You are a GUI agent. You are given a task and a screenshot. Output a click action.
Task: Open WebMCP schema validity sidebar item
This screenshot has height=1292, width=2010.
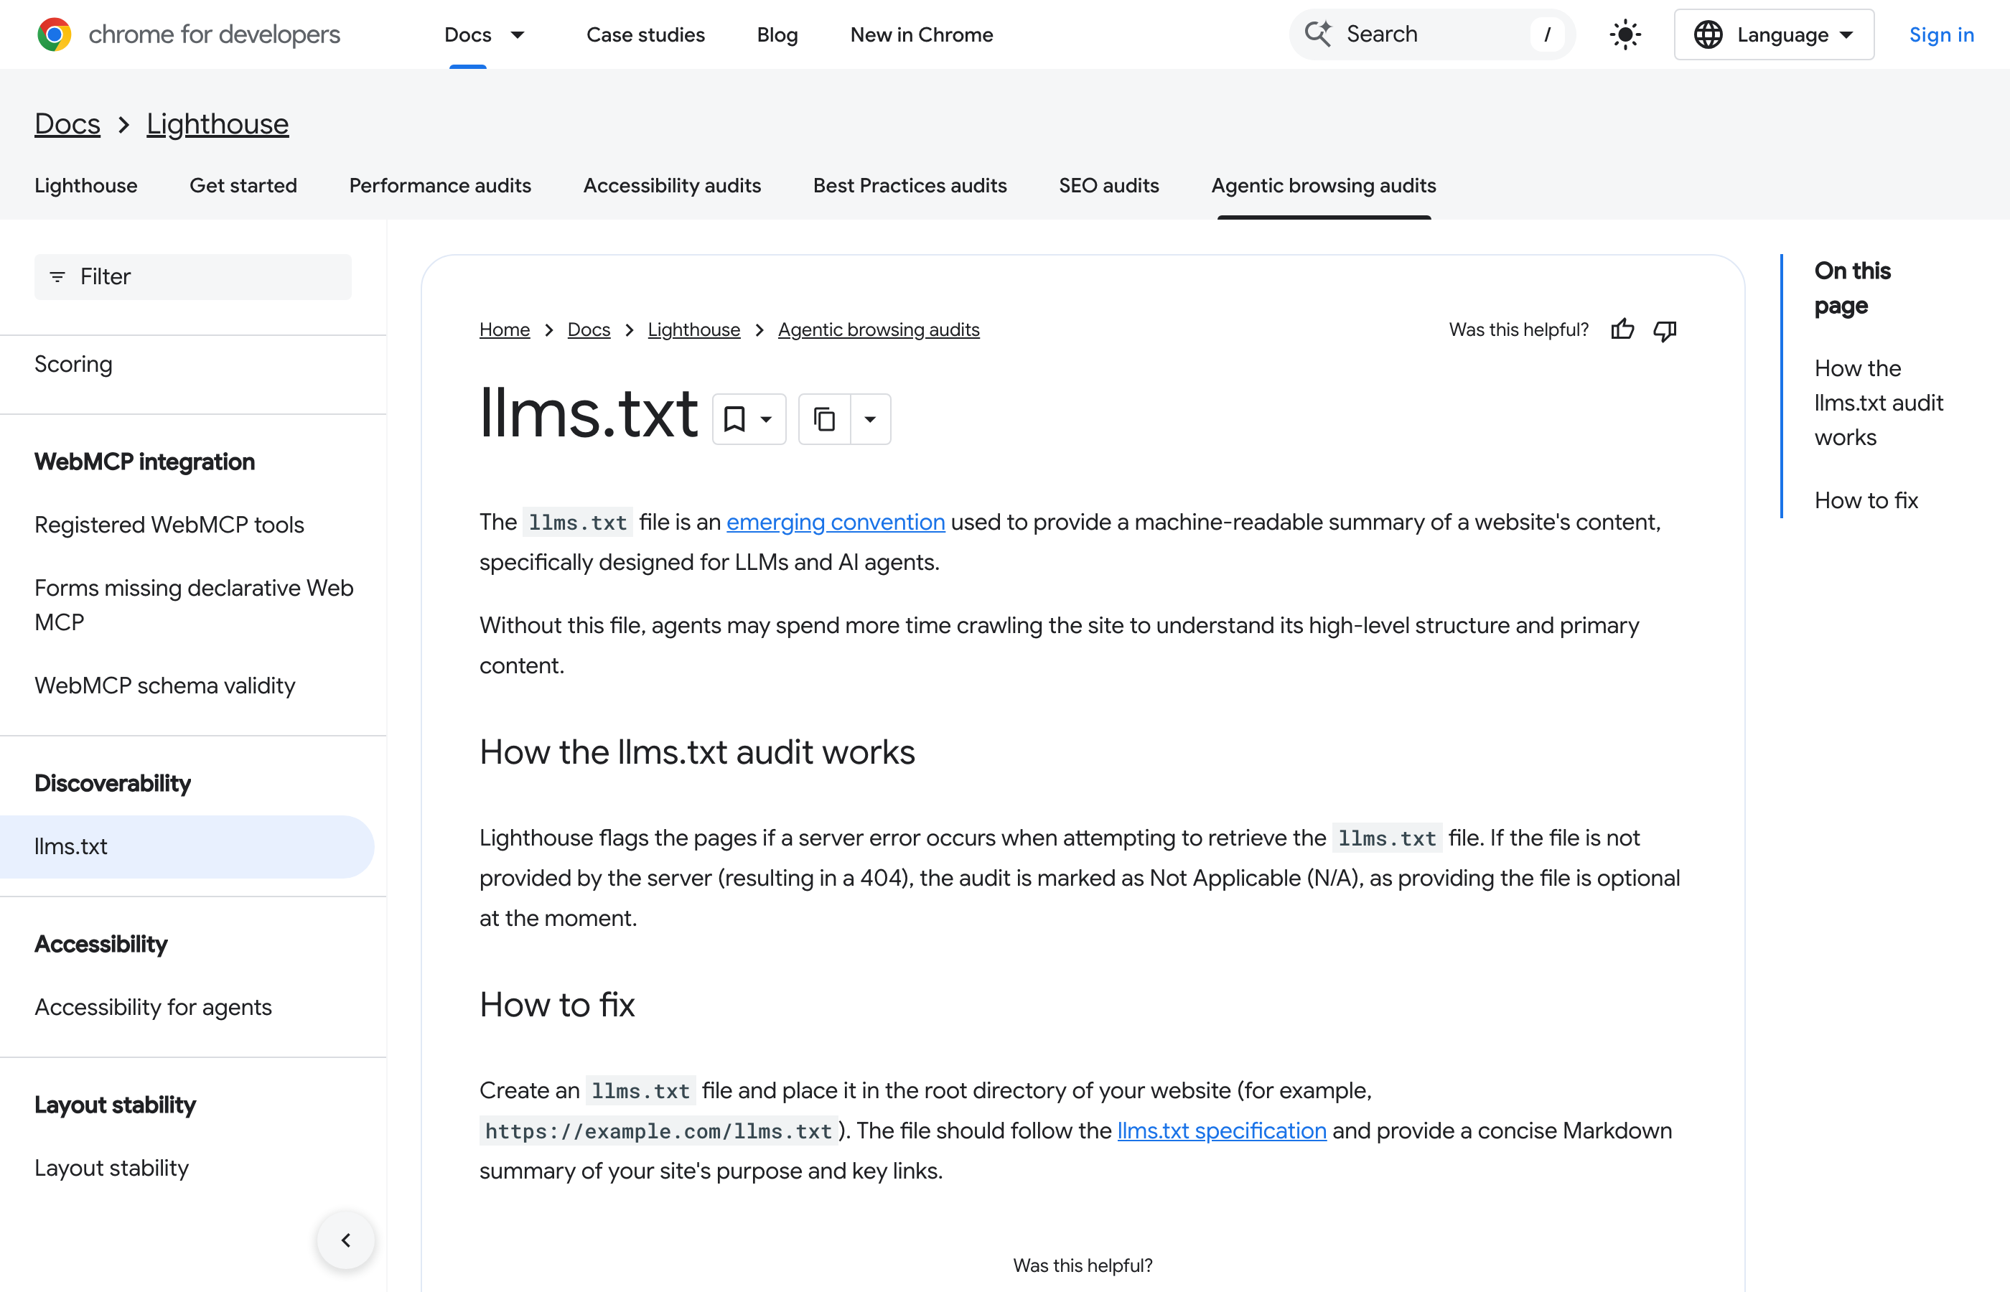(x=164, y=685)
